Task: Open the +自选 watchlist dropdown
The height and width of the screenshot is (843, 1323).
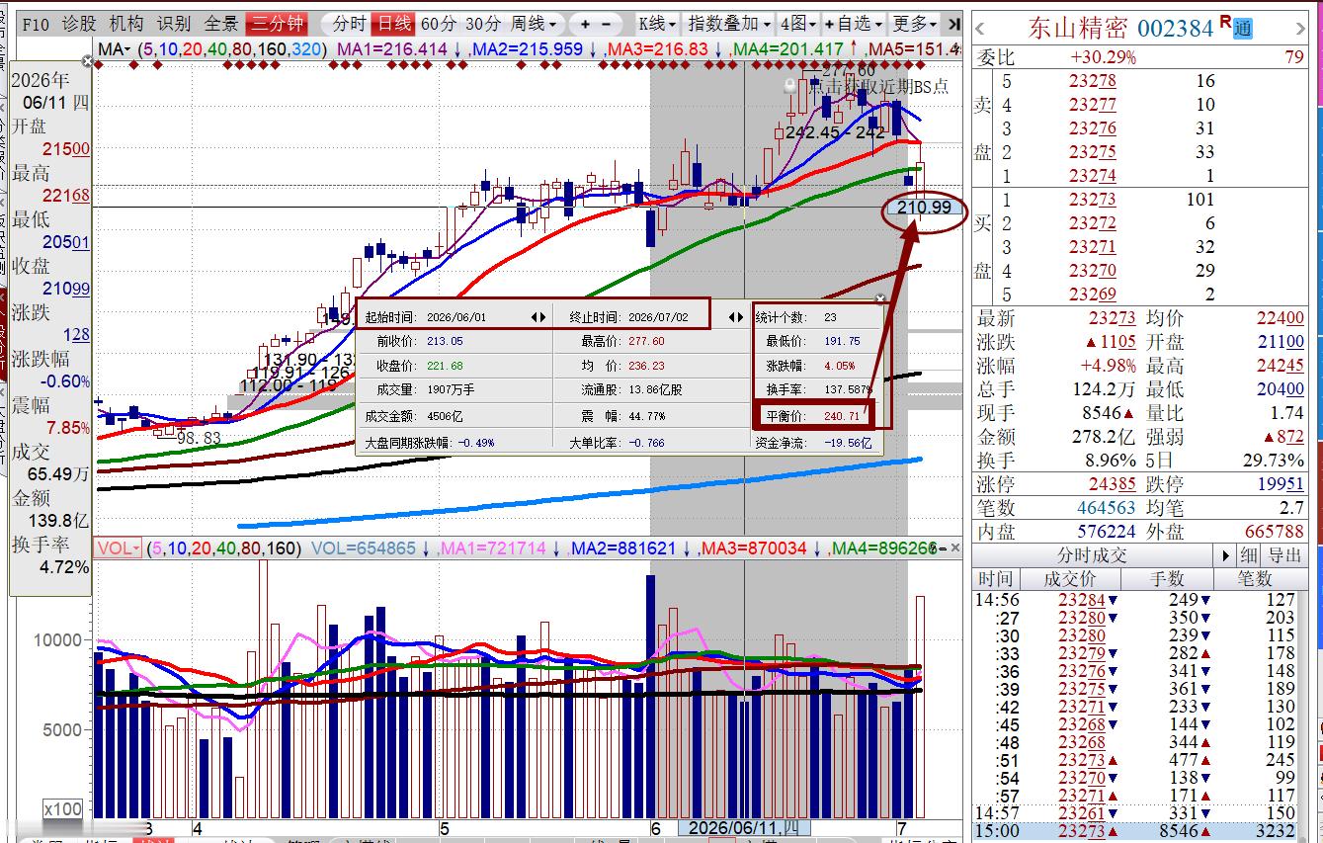Action: pos(854,24)
